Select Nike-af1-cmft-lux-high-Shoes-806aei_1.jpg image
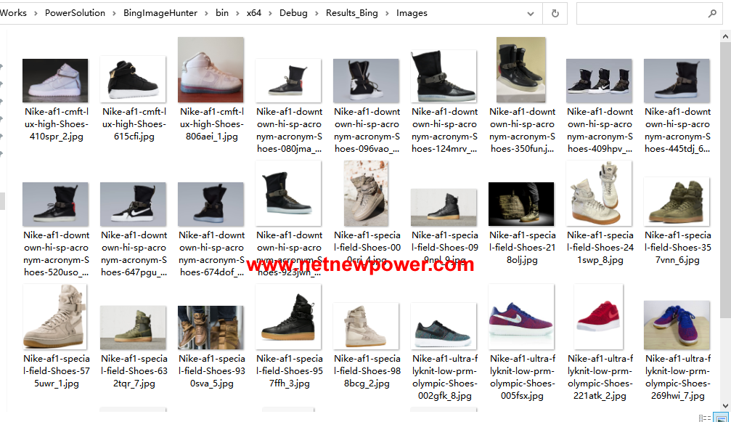The height and width of the screenshot is (422, 731). 211,70
